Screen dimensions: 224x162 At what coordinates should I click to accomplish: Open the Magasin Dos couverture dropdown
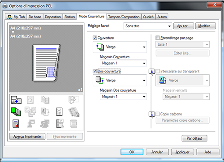[123, 97]
